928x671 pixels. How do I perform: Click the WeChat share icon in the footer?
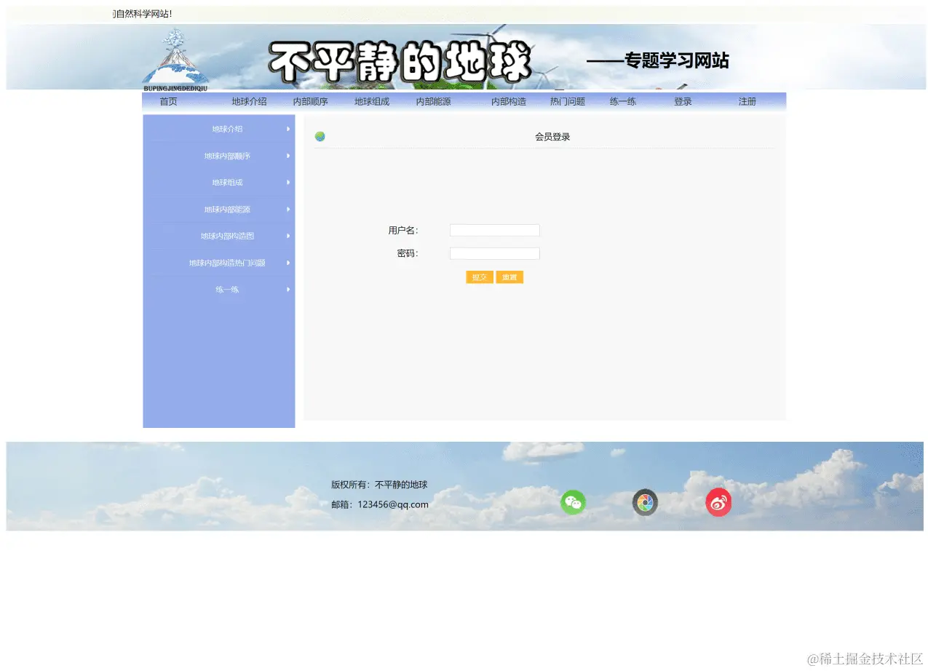pos(573,502)
